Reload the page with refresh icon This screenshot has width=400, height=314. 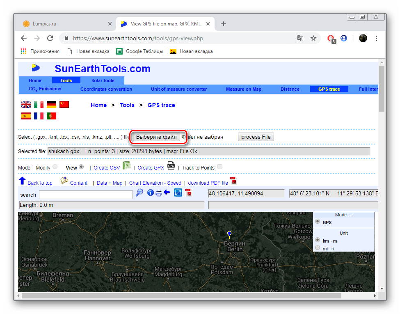50,38
